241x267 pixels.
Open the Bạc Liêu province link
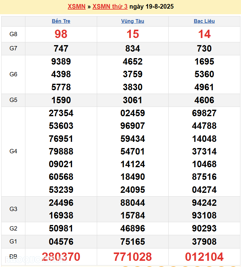(x=204, y=21)
